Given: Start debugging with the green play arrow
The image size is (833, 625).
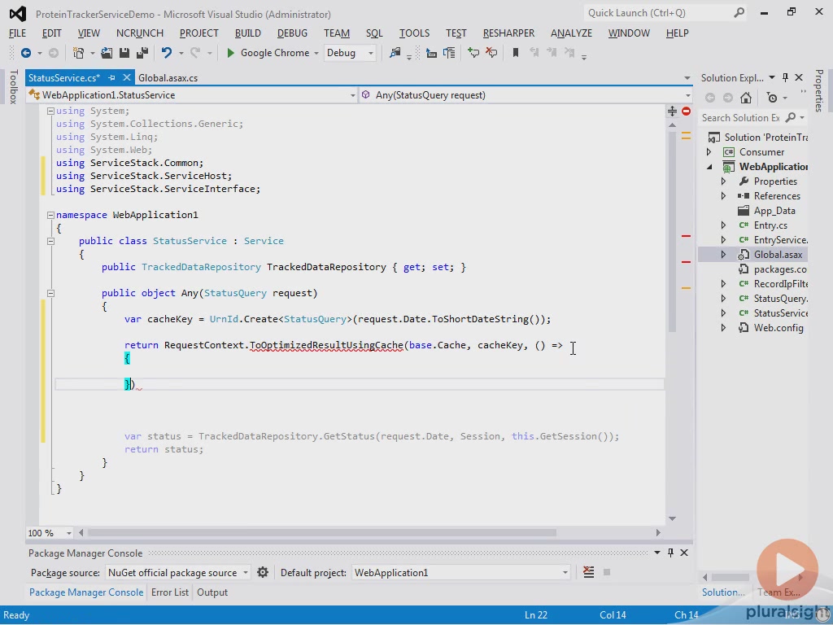Looking at the screenshot, I should coord(230,53).
